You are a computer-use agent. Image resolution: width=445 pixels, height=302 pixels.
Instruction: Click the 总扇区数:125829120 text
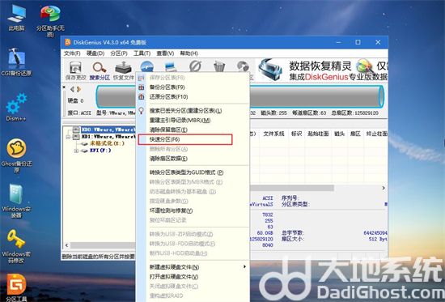click(354, 113)
